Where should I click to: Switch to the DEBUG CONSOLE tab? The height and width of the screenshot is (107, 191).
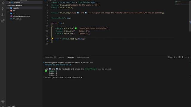[83, 57]
